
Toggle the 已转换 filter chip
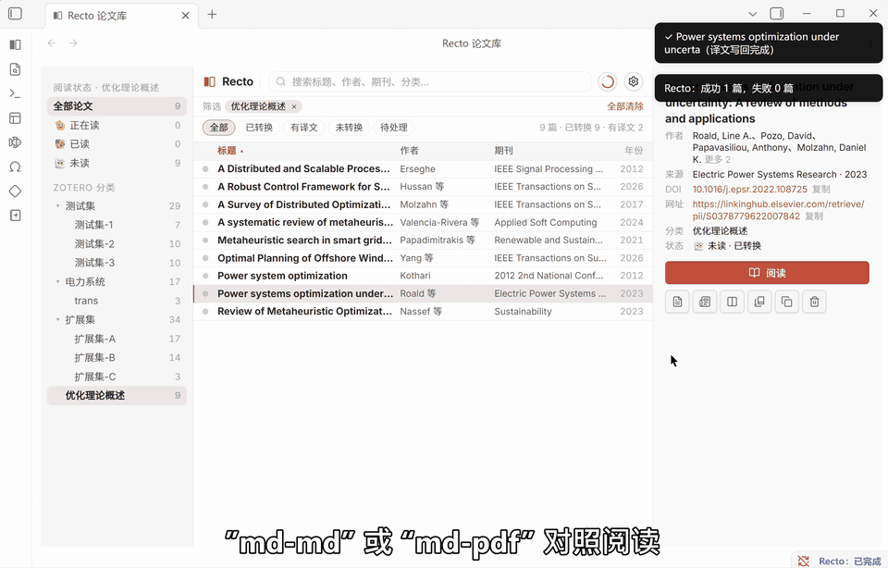coord(259,128)
